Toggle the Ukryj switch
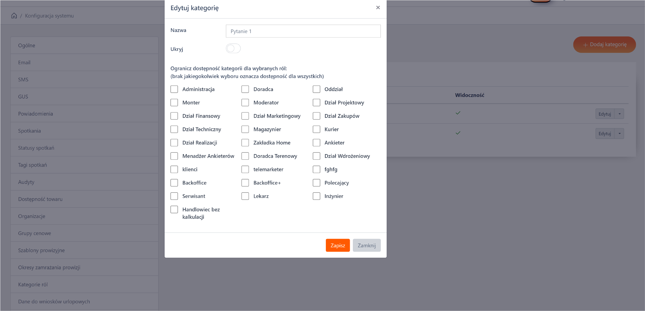645x311 pixels. [x=233, y=49]
